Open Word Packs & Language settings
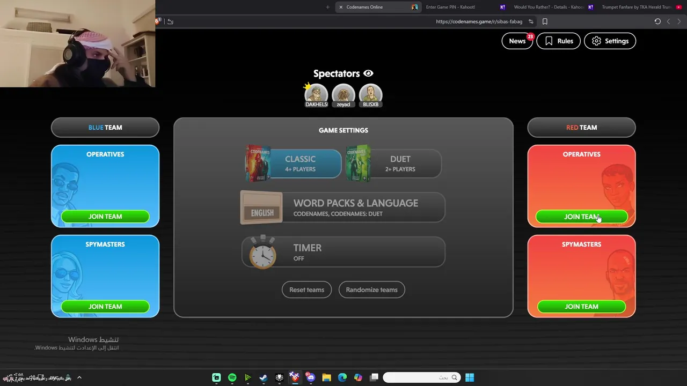 [342, 207]
